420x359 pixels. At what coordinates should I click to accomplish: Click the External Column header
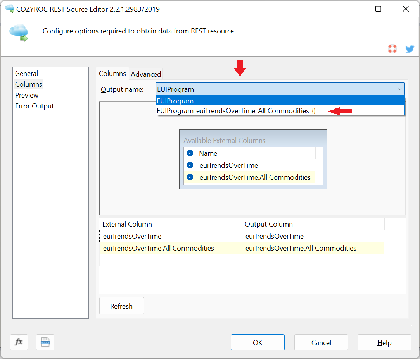(x=170, y=224)
